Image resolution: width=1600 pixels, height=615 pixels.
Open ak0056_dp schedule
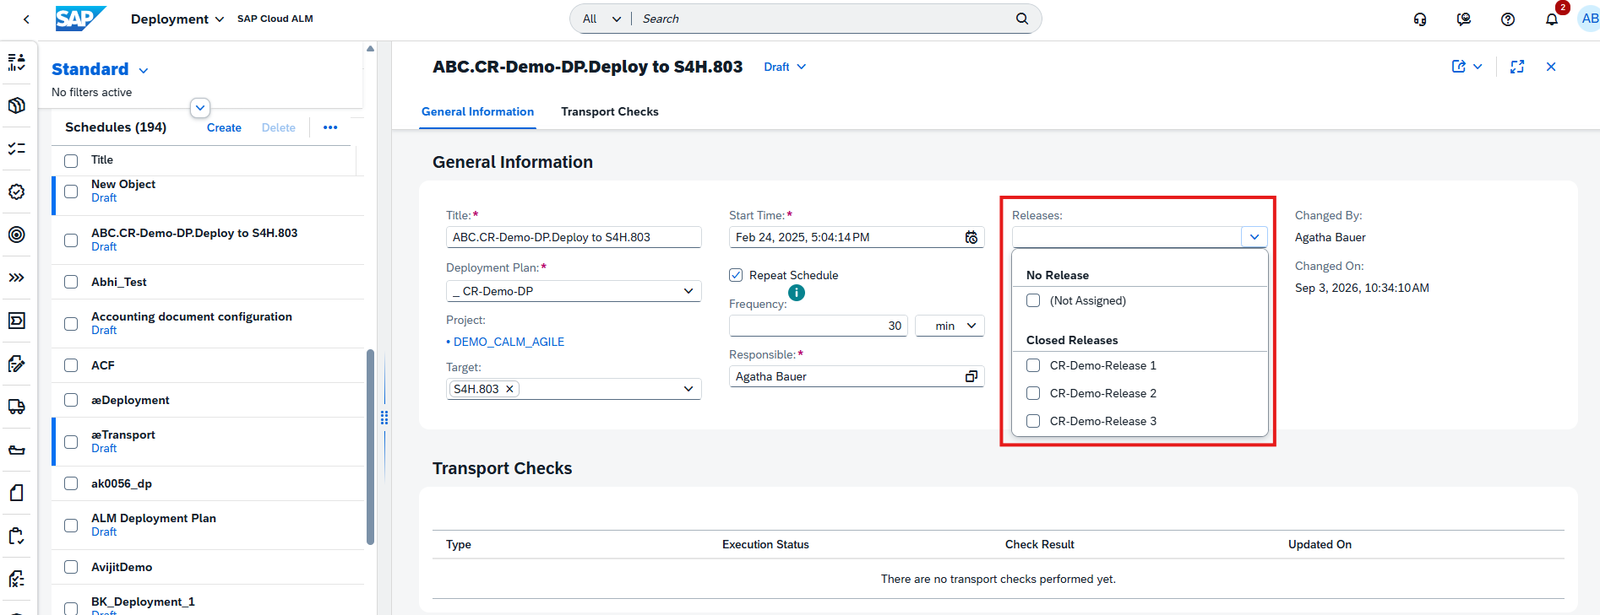[x=122, y=483]
